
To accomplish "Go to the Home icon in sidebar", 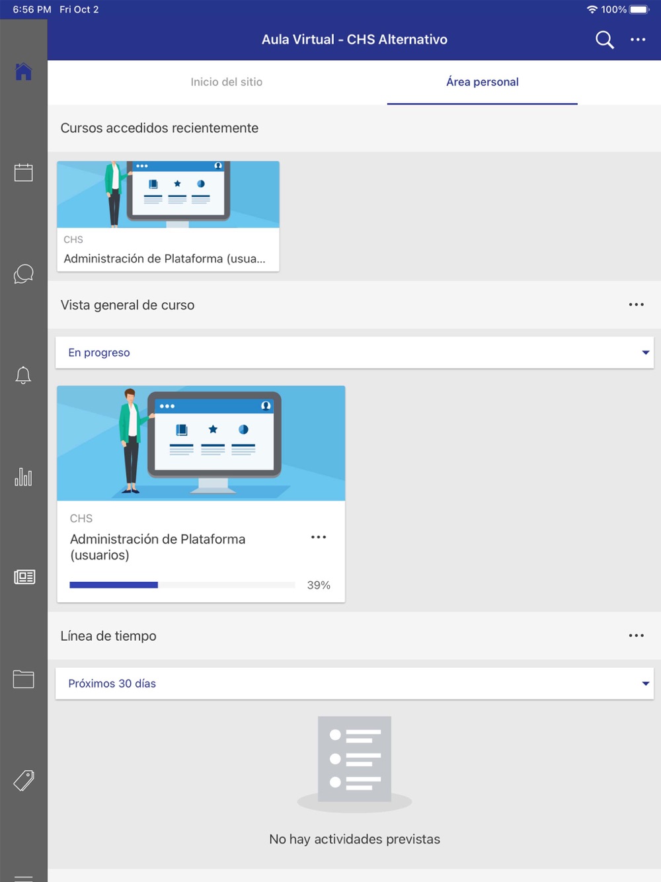I will [23, 71].
